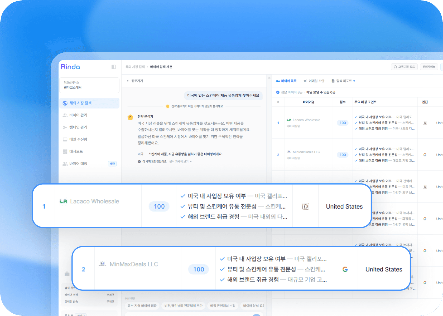Expand 분석 자세히 보기 details
This screenshot has height=316, width=443.
point(180,161)
